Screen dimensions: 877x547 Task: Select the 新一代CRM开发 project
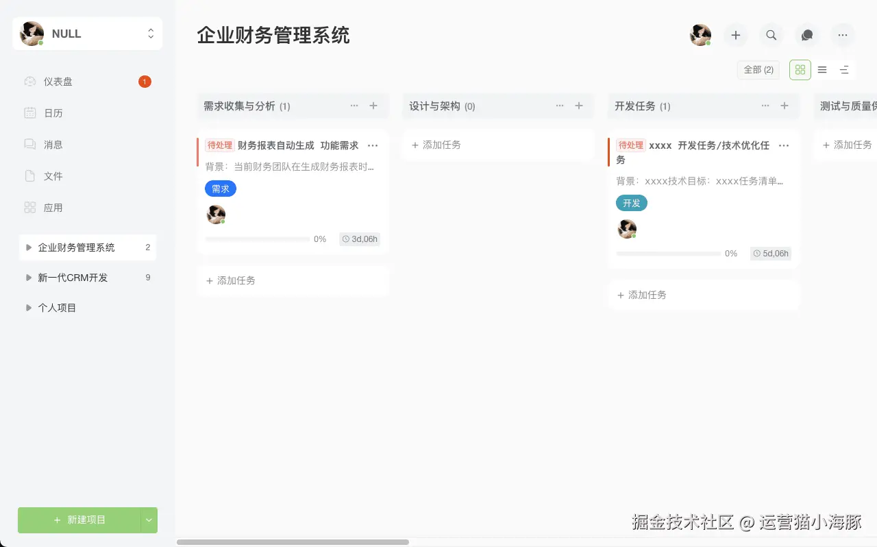pyautogui.click(x=88, y=278)
